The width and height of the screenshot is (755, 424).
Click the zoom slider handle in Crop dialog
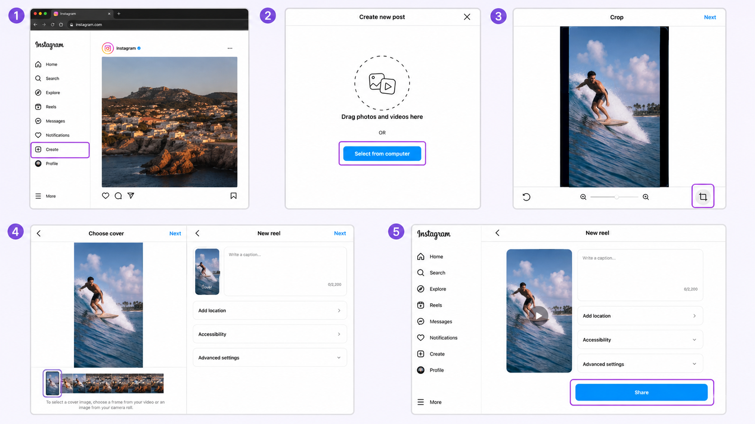click(x=616, y=197)
